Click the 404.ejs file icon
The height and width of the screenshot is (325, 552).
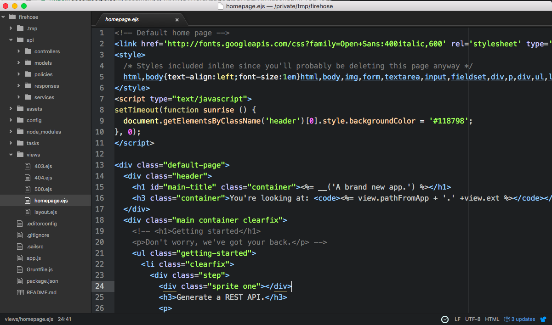tap(28, 178)
